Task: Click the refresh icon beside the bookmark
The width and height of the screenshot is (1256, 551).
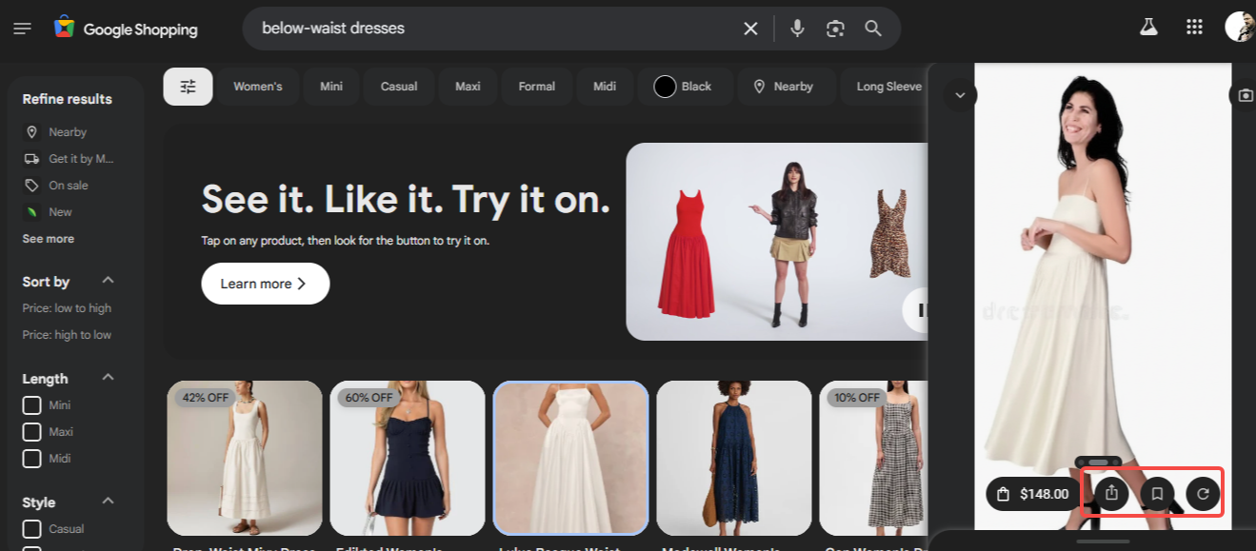Action: (x=1202, y=493)
